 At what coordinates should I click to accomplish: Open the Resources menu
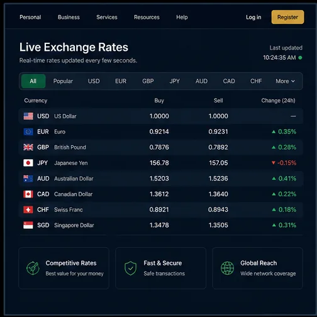coord(147,17)
